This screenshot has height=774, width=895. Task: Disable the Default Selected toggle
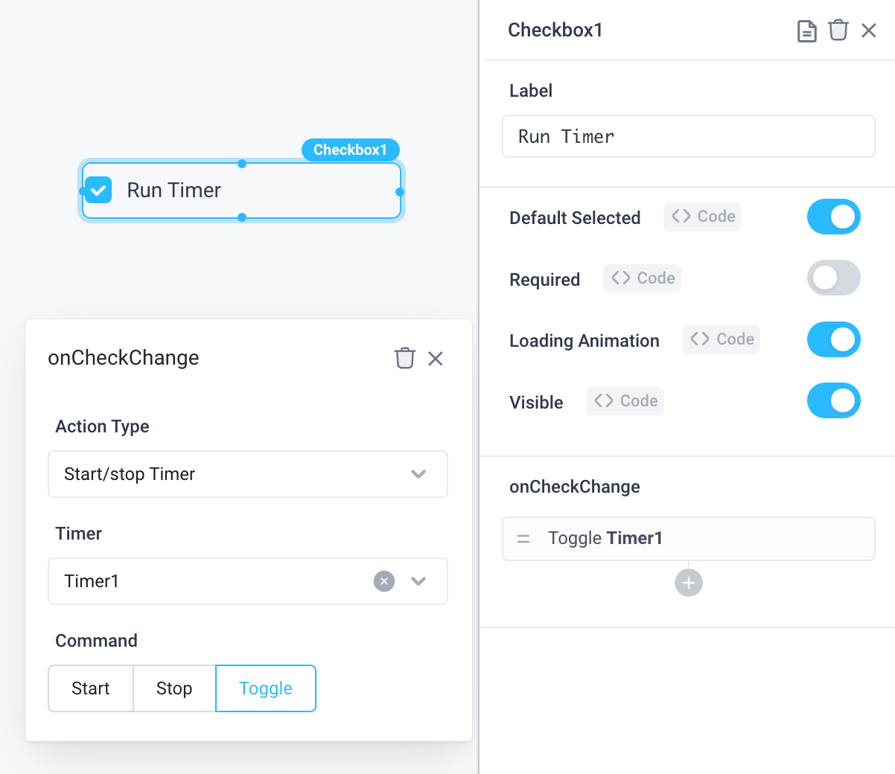[834, 217]
